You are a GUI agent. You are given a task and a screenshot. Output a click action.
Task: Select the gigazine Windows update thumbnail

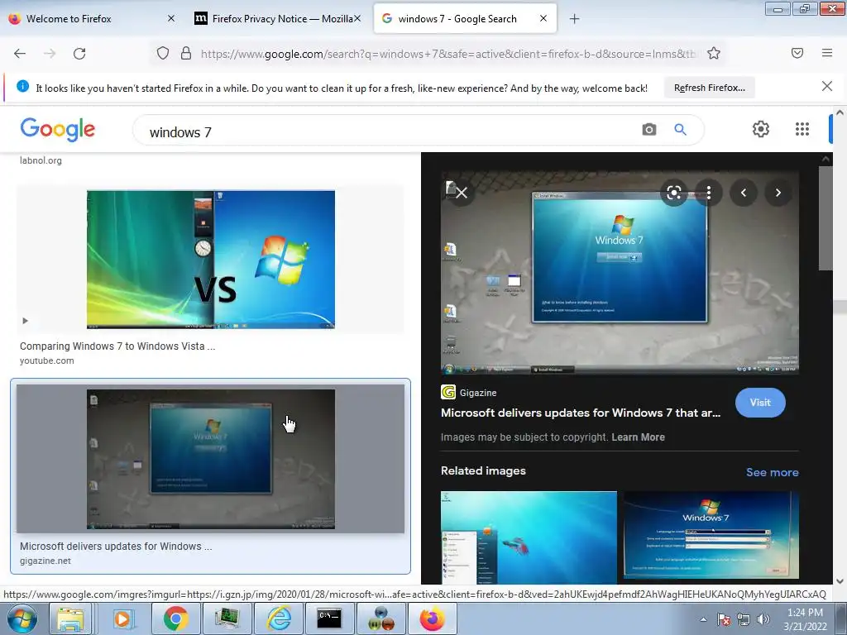pos(211,459)
